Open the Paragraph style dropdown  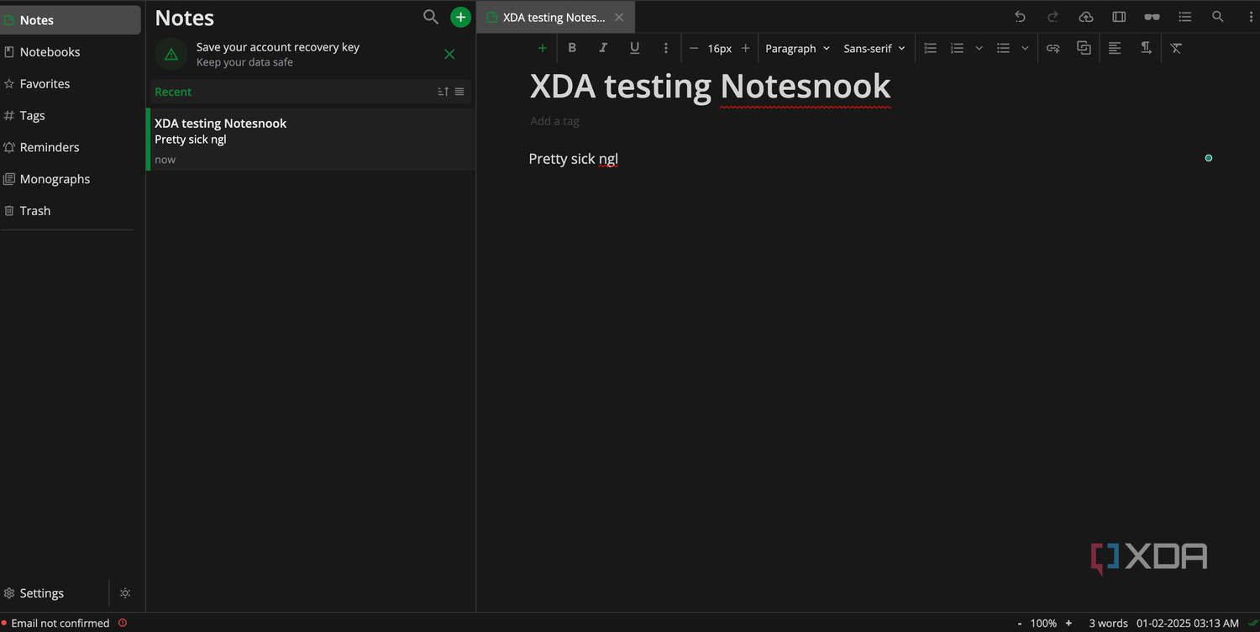pyautogui.click(x=797, y=49)
